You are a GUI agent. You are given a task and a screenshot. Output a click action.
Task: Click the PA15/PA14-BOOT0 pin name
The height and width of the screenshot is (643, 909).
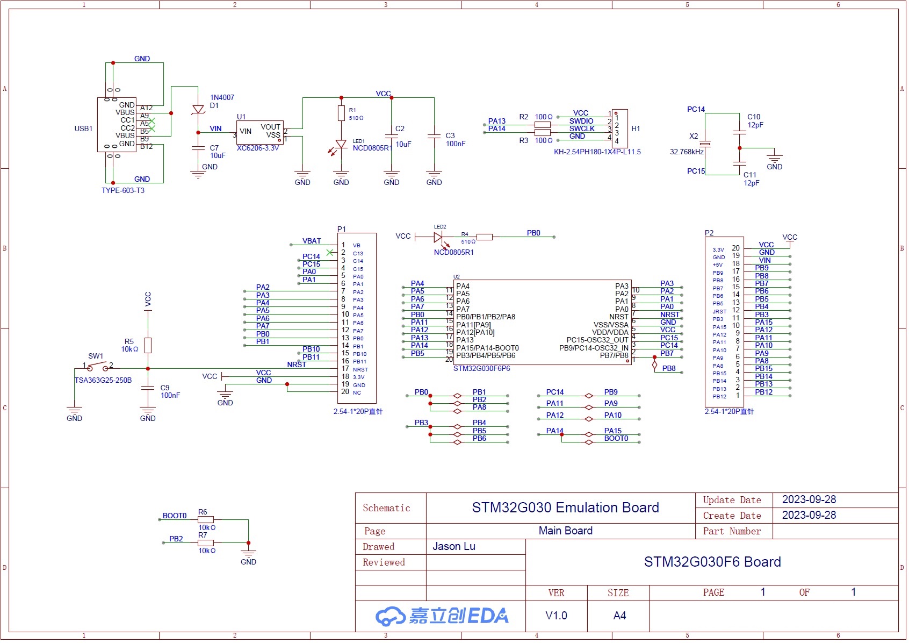[488, 348]
